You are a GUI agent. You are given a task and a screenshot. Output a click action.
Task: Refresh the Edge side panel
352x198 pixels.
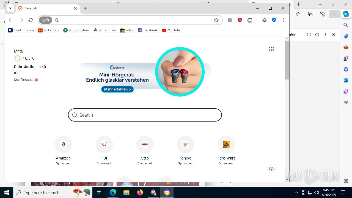[x=317, y=35]
